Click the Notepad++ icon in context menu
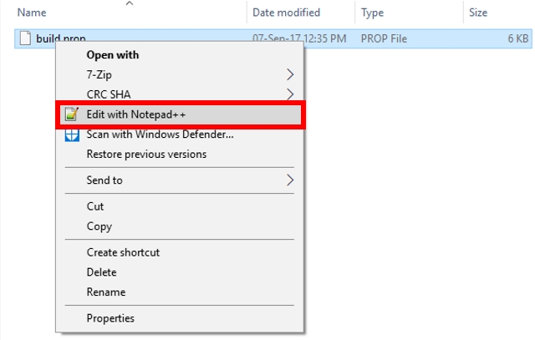This screenshot has width=535, height=340. (72, 114)
